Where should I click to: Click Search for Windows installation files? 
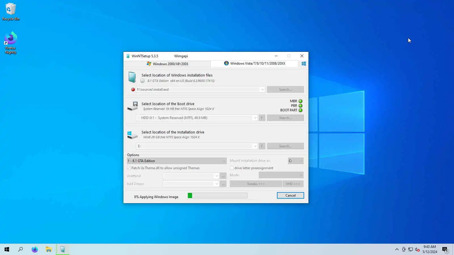tap(285, 90)
